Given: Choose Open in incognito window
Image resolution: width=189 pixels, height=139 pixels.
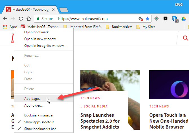Looking at the screenshot, I should (x=44, y=46).
